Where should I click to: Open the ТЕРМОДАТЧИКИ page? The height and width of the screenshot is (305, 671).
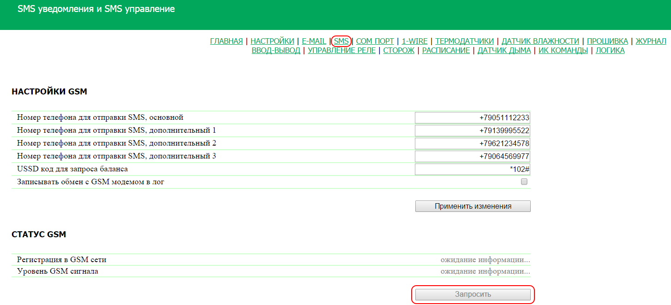click(x=464, y=41)
